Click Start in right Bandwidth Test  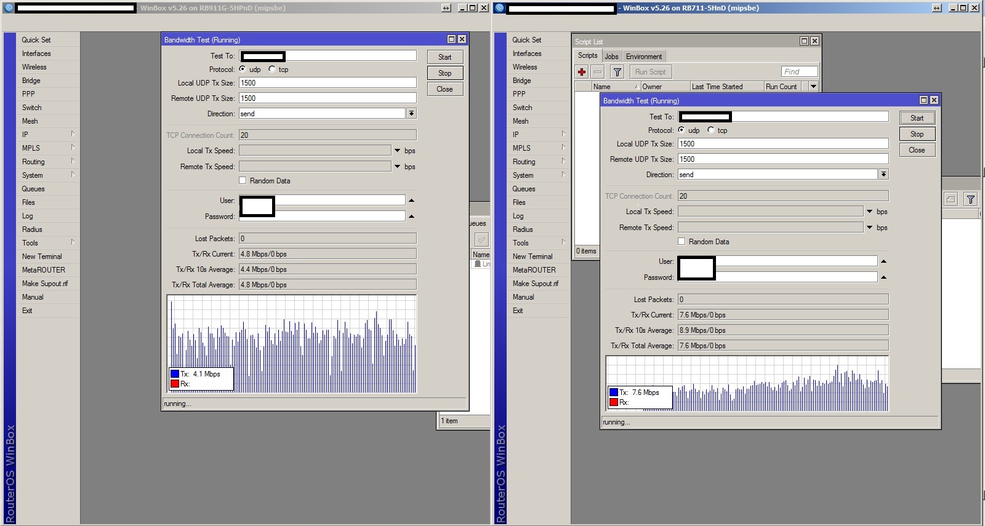point(917,118)
